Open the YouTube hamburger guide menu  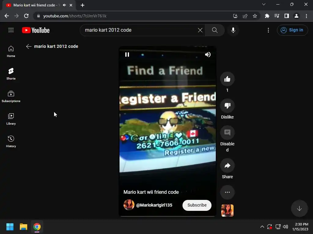11,30
